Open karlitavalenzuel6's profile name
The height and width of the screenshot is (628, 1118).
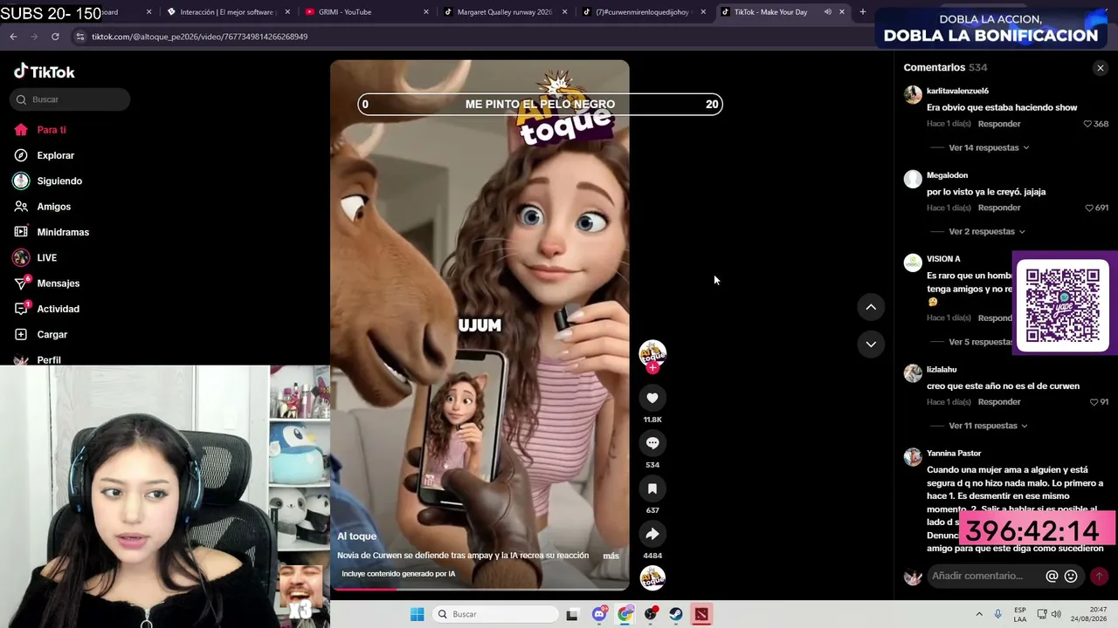[957, 91]
